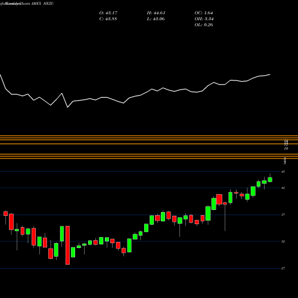Click the last green candle on the right

270,179
